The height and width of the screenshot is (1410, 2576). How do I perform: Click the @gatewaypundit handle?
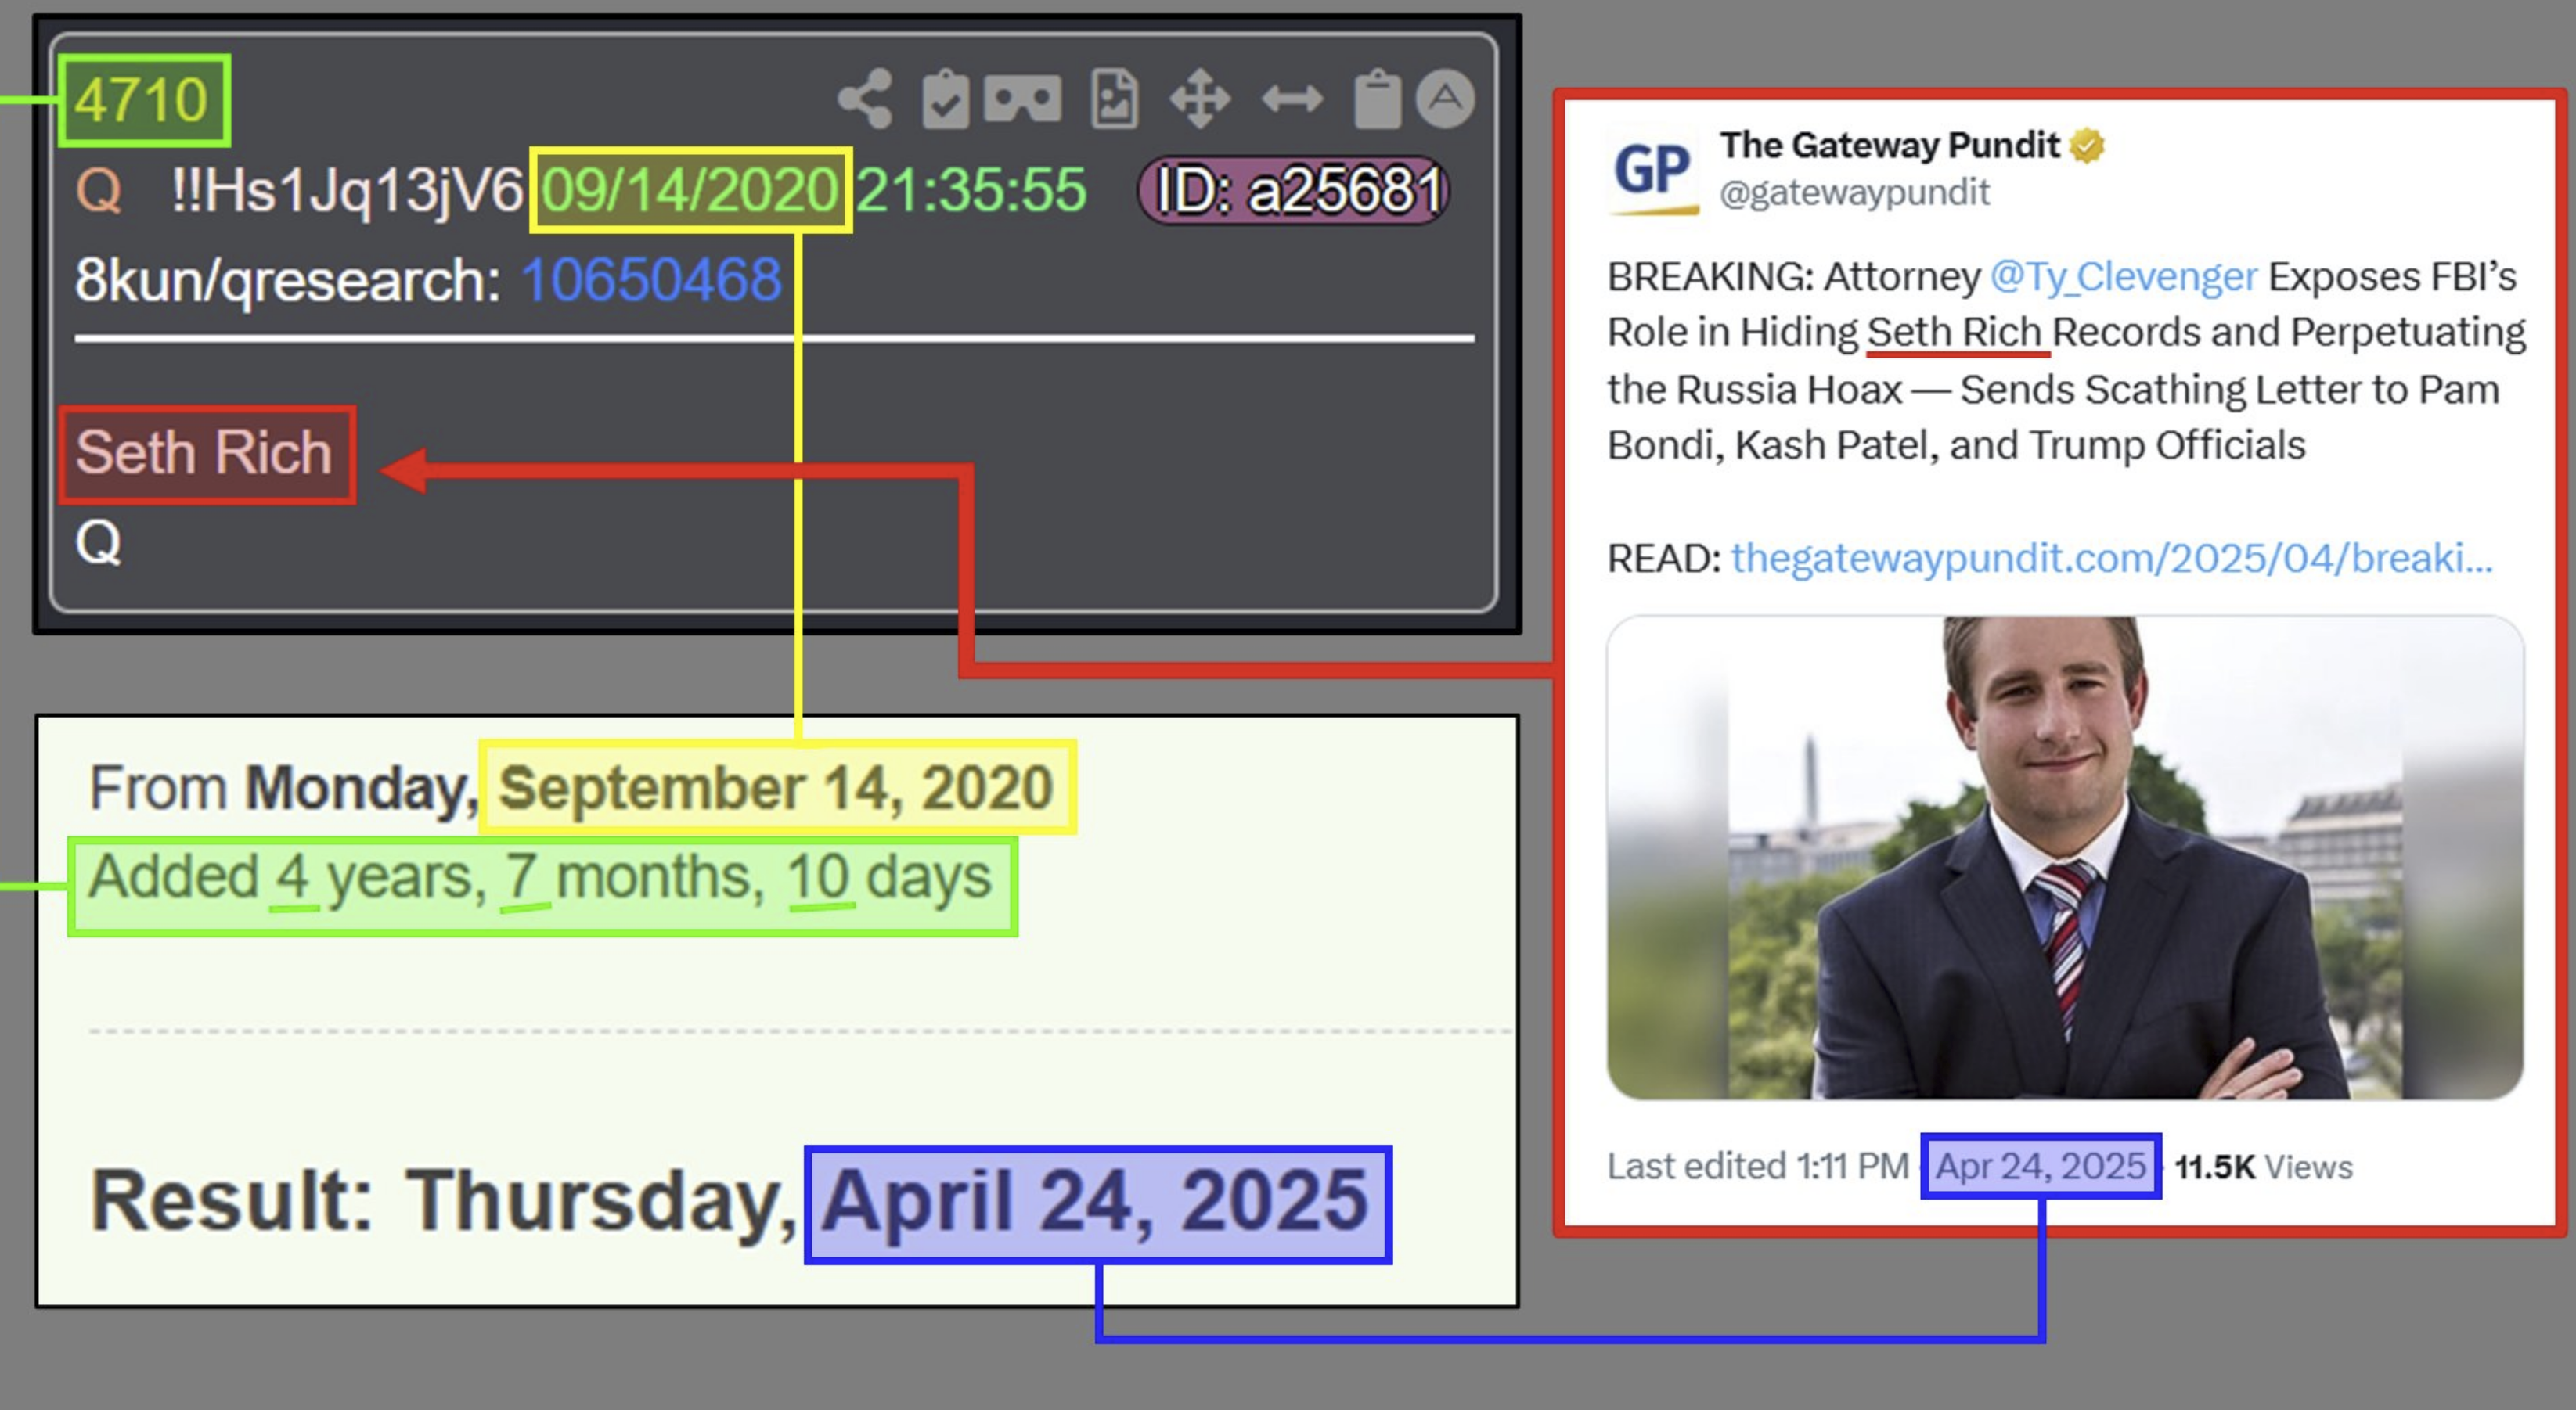1854,192
